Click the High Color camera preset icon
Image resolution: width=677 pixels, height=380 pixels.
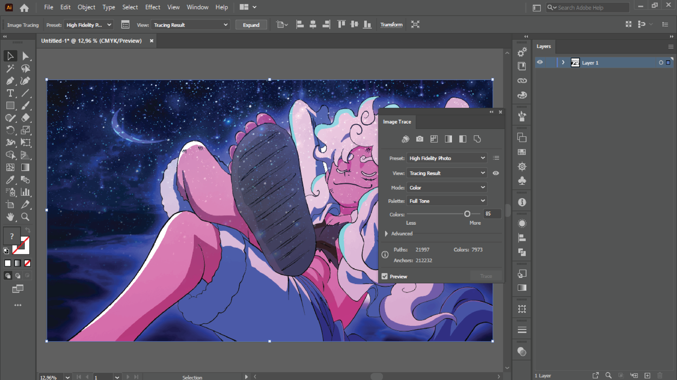pos(420,139)
